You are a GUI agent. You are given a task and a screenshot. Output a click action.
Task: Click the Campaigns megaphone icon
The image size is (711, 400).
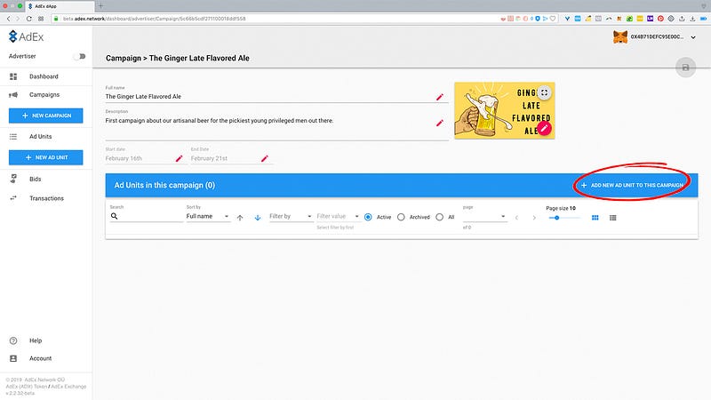[13, 95]
